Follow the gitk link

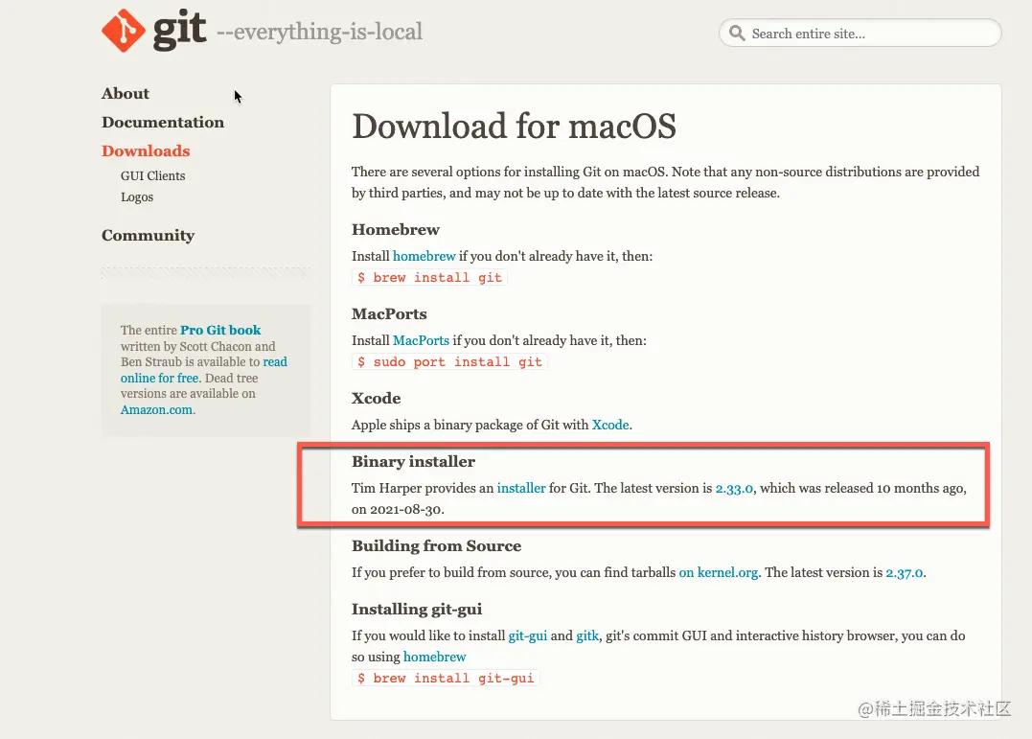pos(587,635)
